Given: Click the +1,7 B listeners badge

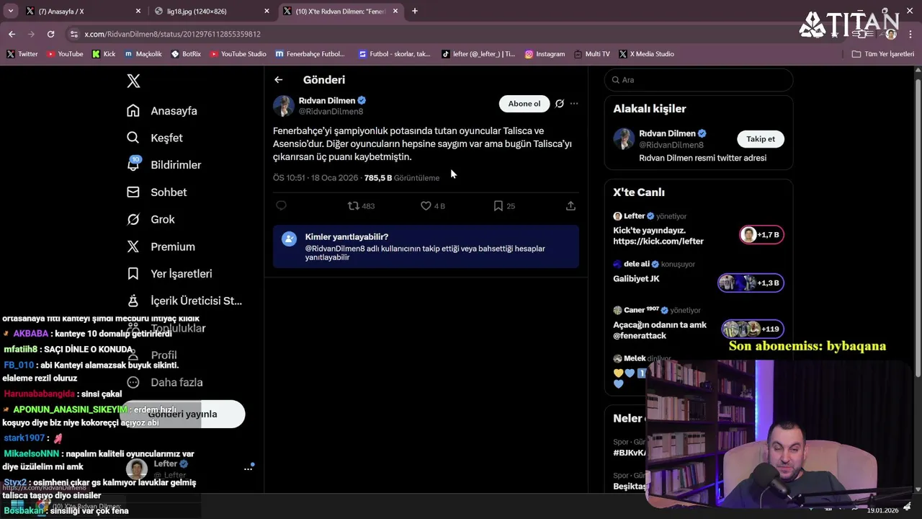Looking at the screenshot, I should coord(761,235).
